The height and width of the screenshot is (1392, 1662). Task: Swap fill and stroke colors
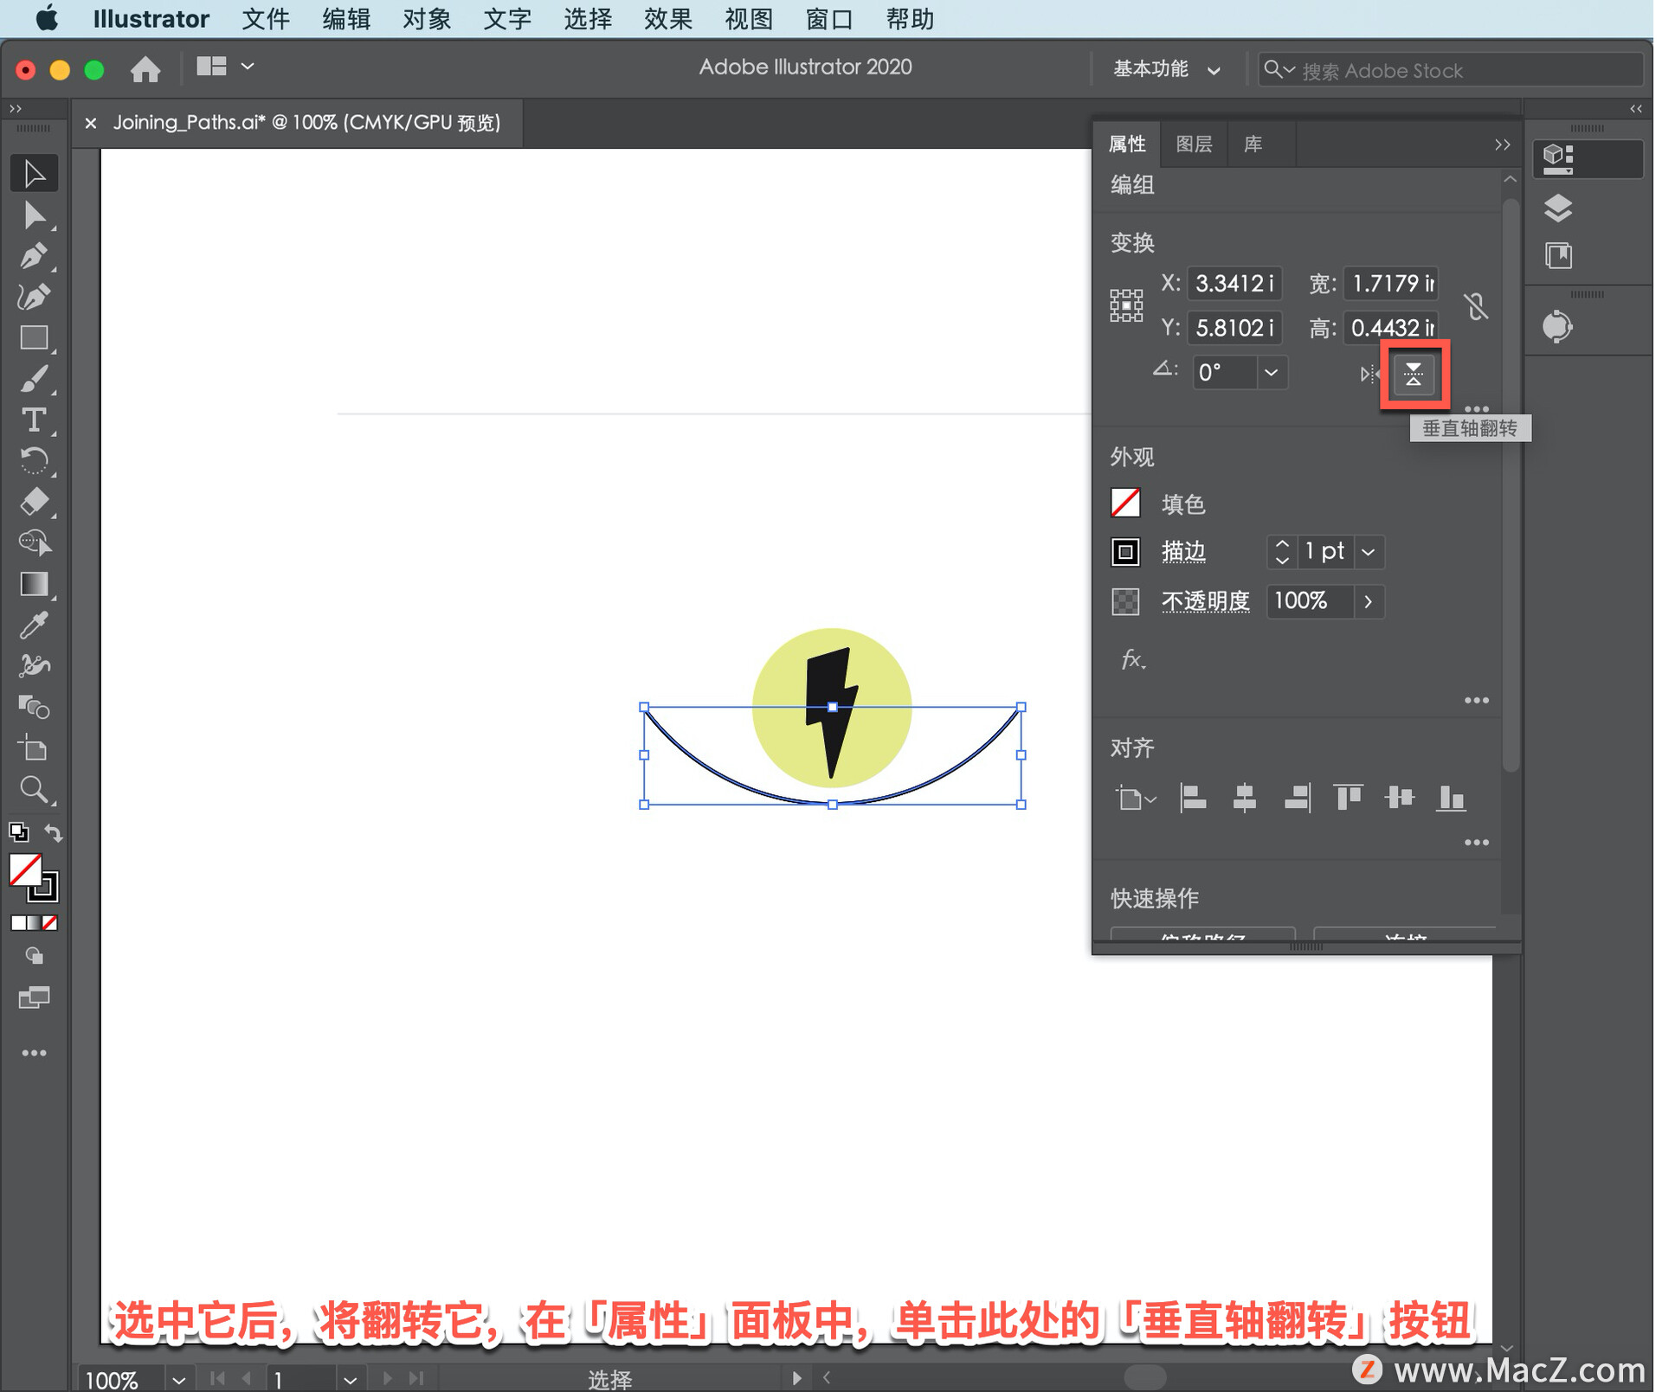(x=54, y=832)
